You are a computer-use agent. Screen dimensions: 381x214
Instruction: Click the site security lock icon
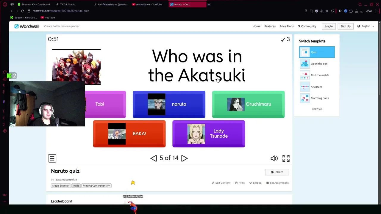tap(29, 11)
